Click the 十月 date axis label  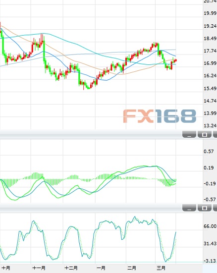(6, 268)
